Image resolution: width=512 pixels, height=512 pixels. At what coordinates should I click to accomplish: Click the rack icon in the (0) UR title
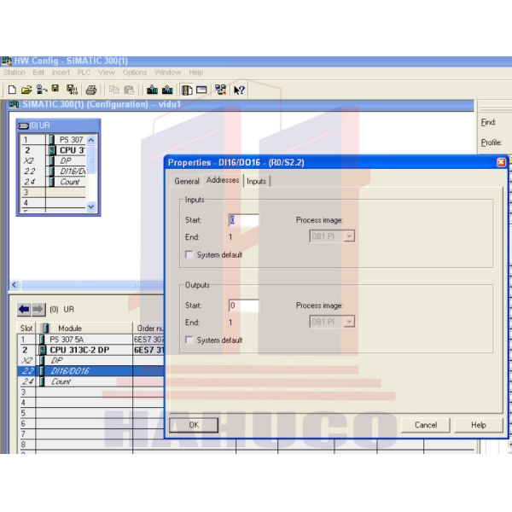pos(23,125)
